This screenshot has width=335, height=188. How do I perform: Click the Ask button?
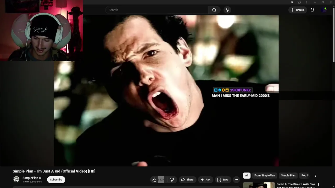(x=205, y=180)
